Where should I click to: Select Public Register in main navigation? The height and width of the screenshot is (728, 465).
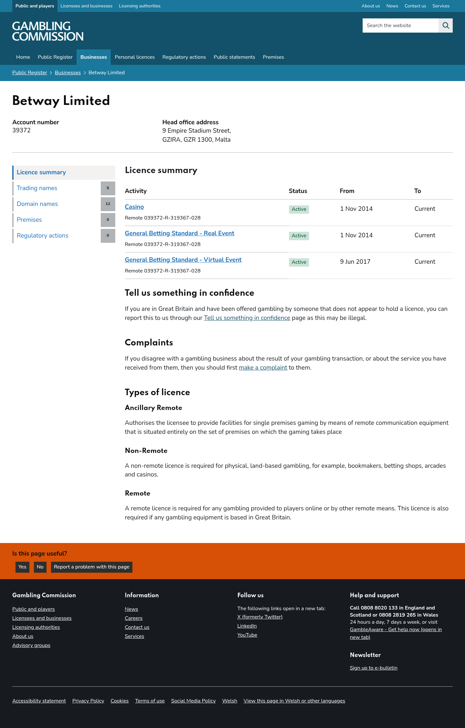coord(55,57)
